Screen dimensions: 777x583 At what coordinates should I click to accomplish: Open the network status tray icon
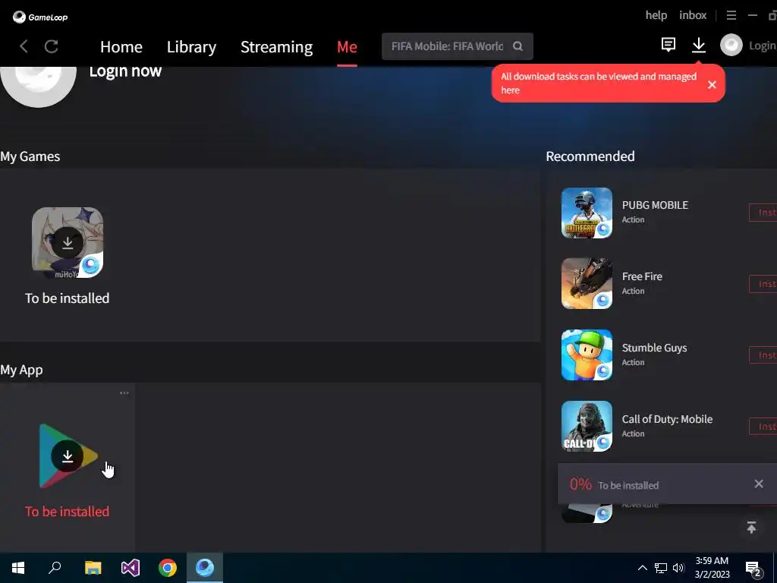pyautogui.click(x=661, y=568)
